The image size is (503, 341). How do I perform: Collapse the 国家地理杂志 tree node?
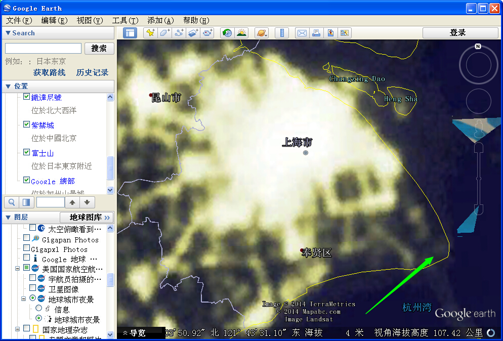pyautogui.click(x=18, y=329)
